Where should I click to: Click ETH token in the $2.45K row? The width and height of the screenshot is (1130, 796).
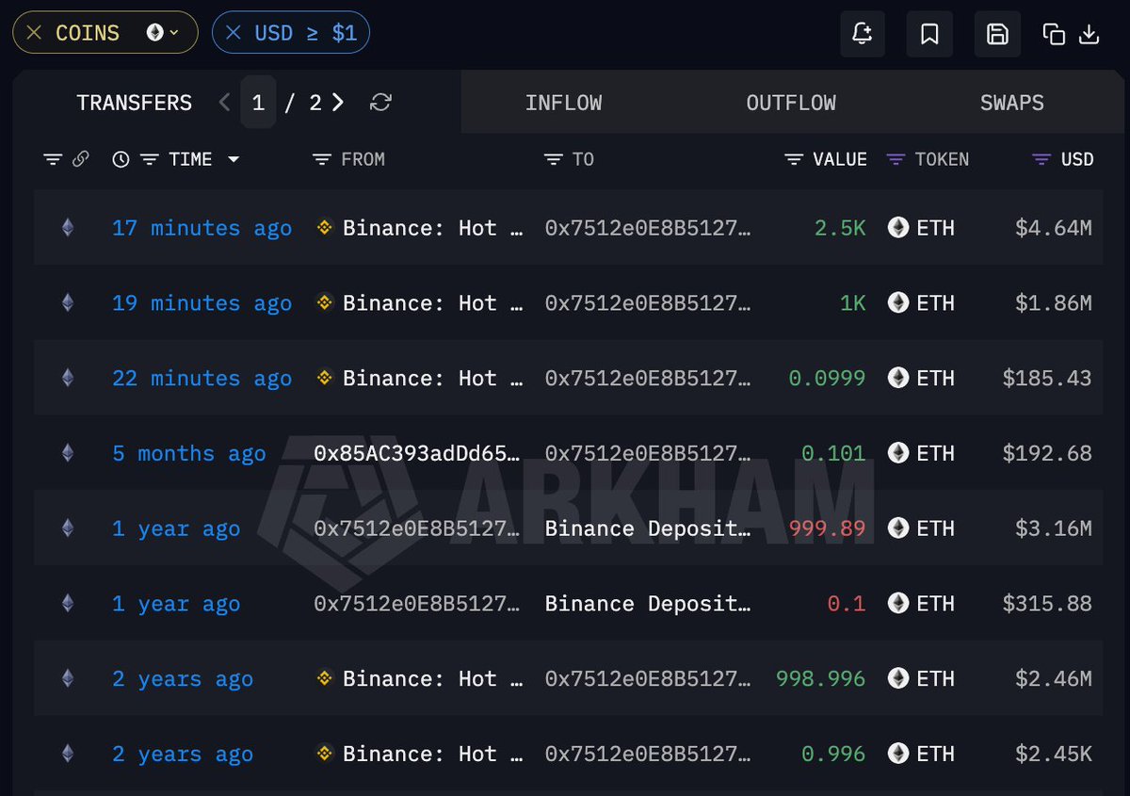point(922,755)
